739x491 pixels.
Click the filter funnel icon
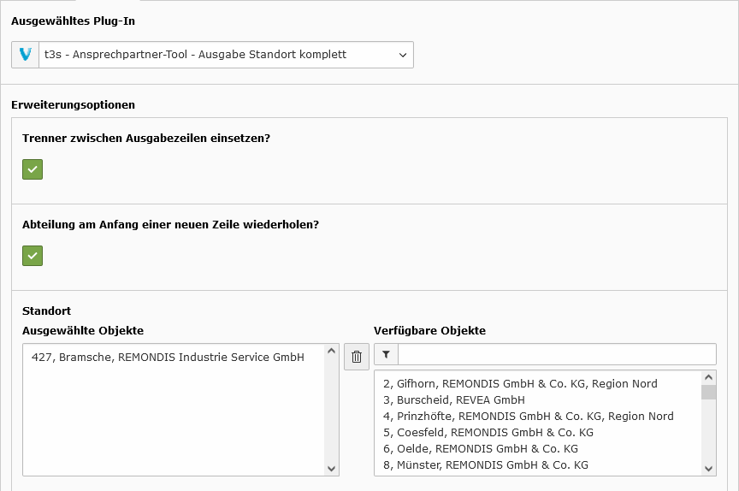pos(386,354)
